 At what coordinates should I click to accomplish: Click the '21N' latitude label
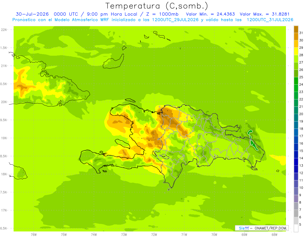(x=4, y=66)
